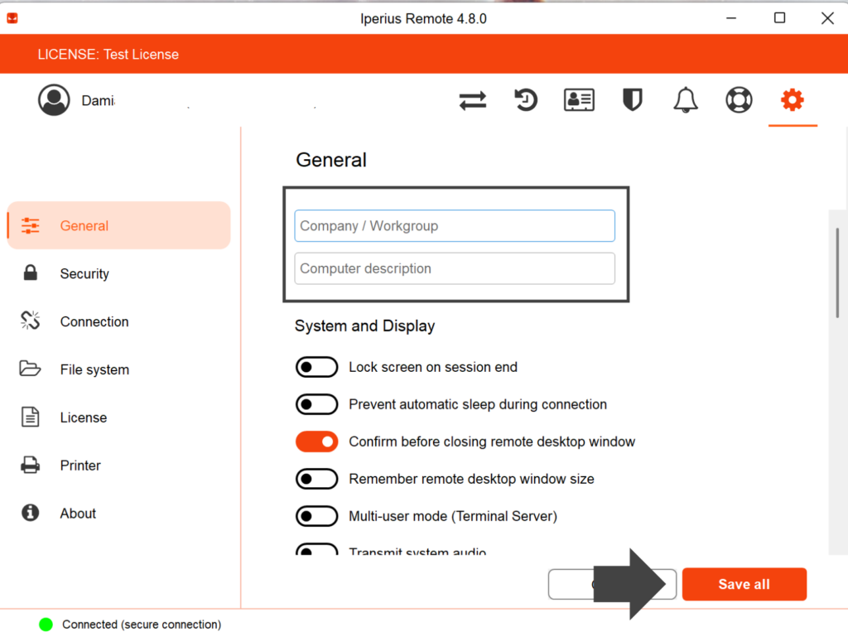
Task: Click the padlock icon beside Security
Action: click(x=31, y=273)
